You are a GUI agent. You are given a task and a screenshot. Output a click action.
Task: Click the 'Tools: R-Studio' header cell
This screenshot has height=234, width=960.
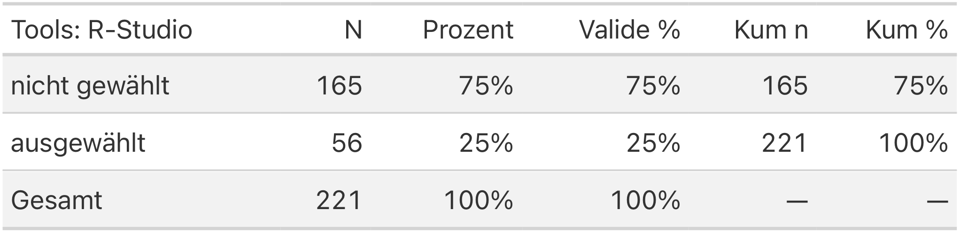pos(101,30)
